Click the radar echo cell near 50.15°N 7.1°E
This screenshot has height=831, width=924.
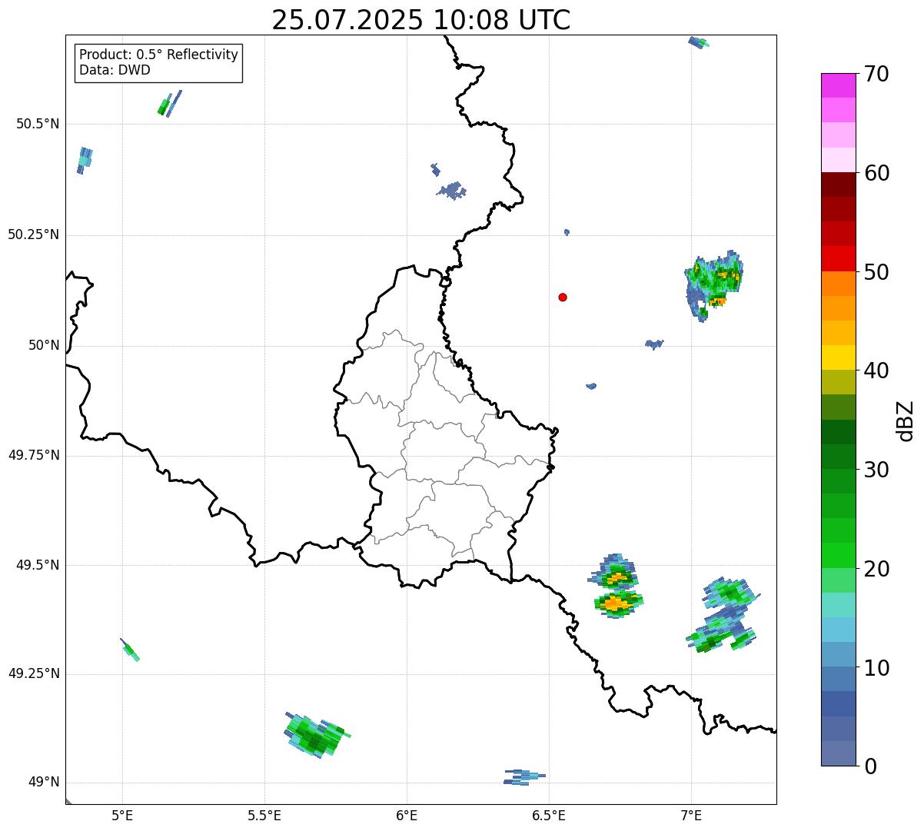click(x=713, y=284)
